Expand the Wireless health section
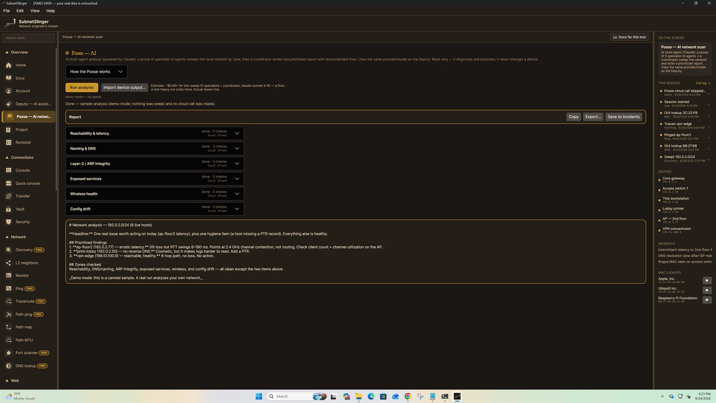The image size is (716, 403). click(x=155, y=194)
